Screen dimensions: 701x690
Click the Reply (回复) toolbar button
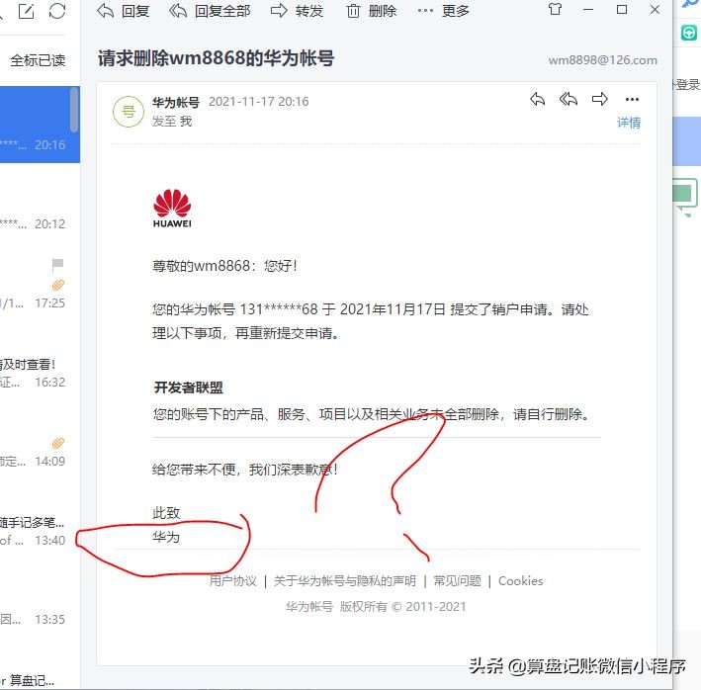pos(123,10)
